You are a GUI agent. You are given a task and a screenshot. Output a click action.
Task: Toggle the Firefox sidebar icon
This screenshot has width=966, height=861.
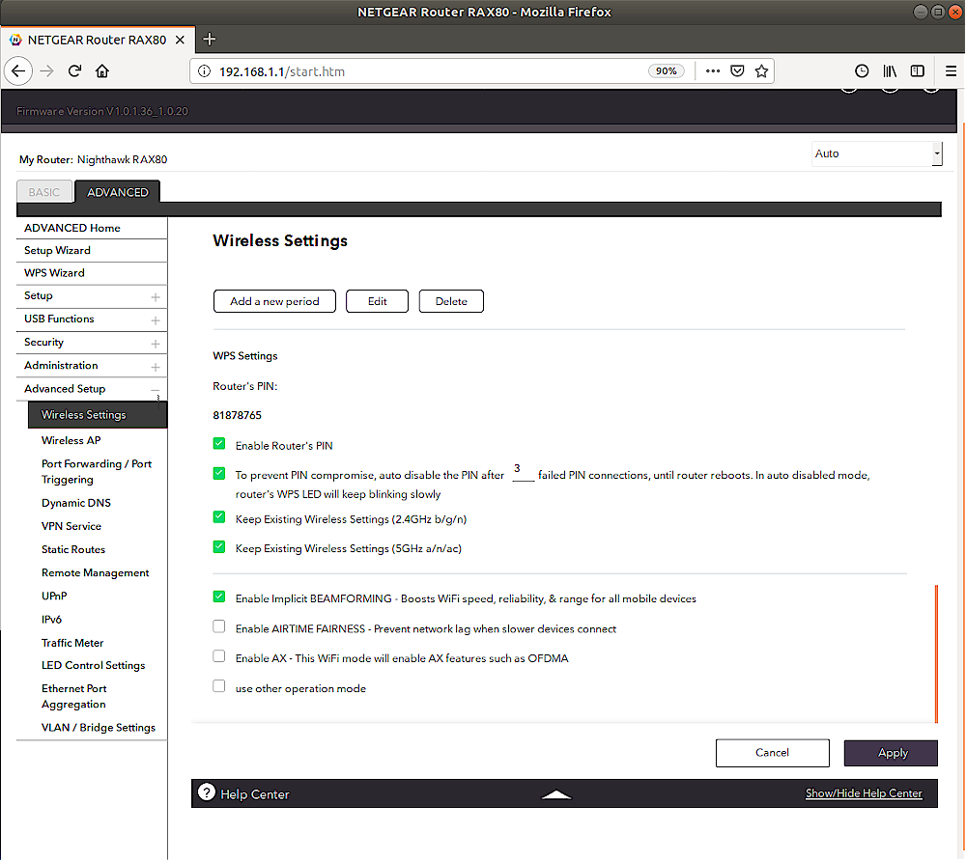coord(918,71)
